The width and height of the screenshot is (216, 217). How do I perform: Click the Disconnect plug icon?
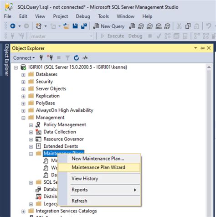tap(50, 57)
